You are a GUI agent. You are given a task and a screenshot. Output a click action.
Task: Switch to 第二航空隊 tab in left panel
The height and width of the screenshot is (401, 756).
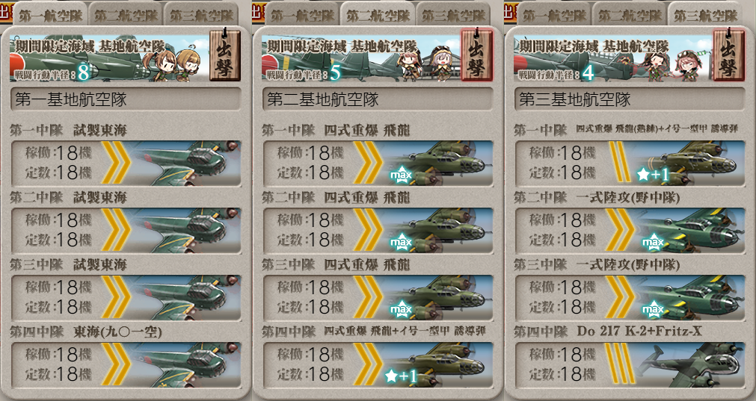(126, 15)
